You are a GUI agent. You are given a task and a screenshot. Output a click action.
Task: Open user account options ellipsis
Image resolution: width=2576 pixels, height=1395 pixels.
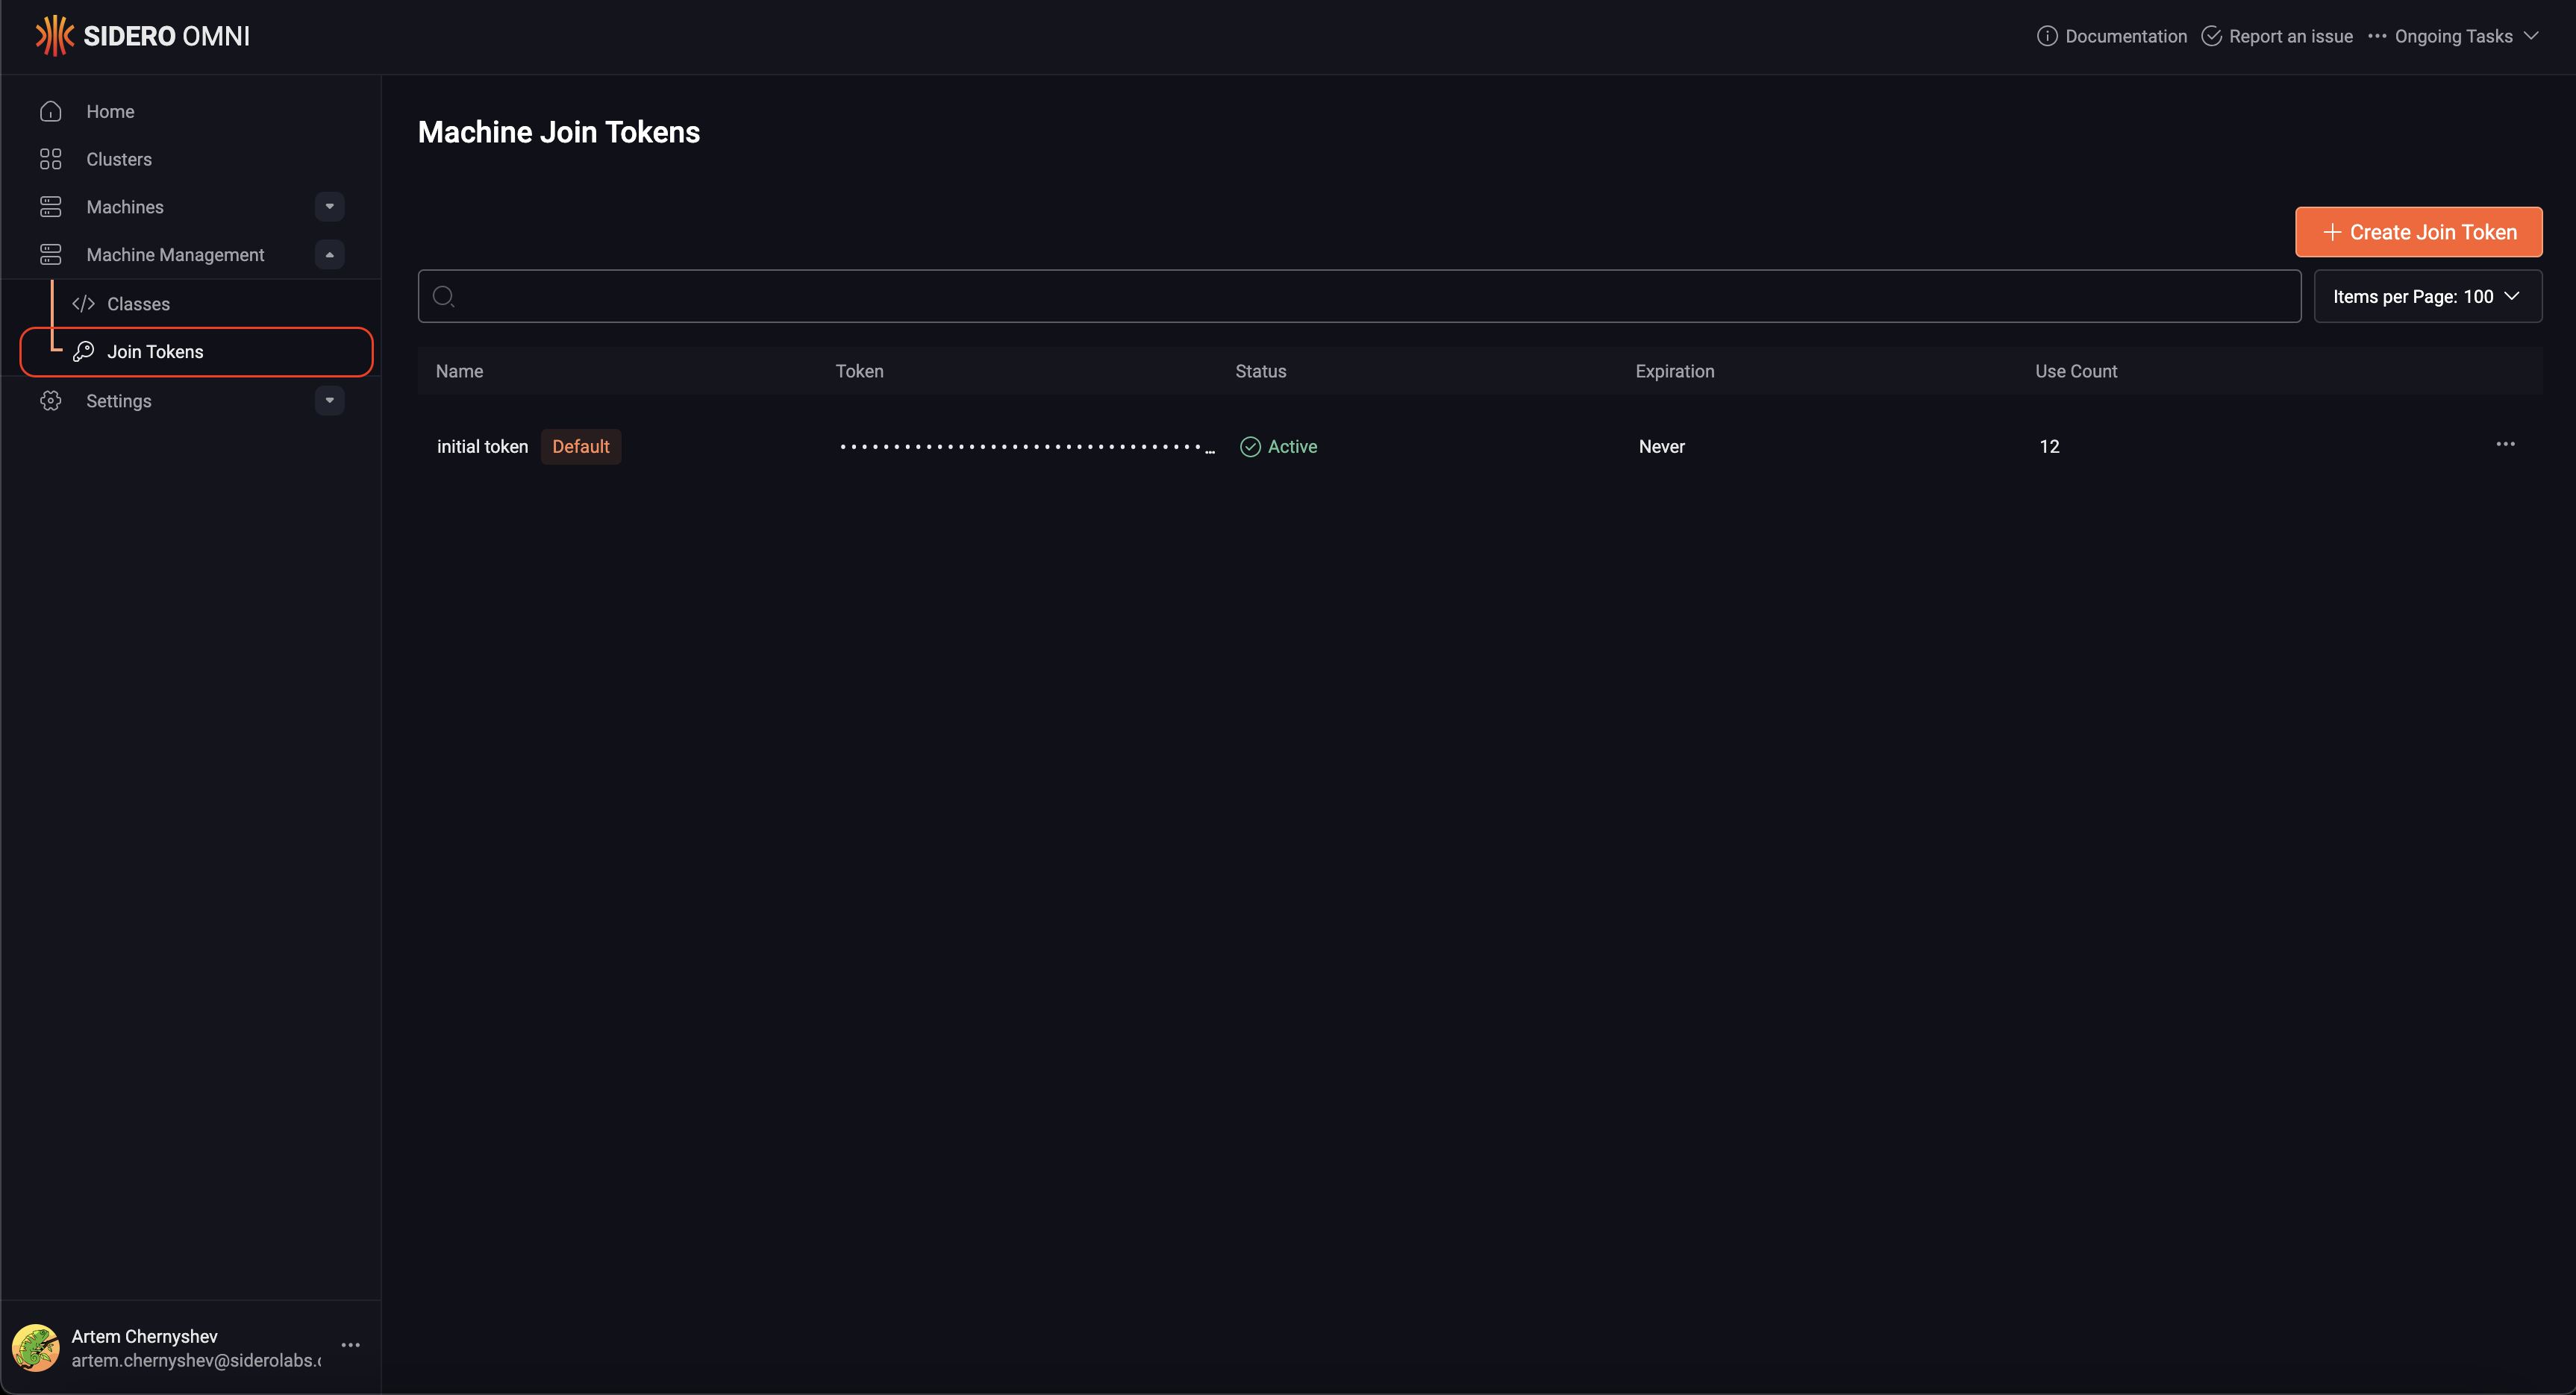tap(350, 1345)
